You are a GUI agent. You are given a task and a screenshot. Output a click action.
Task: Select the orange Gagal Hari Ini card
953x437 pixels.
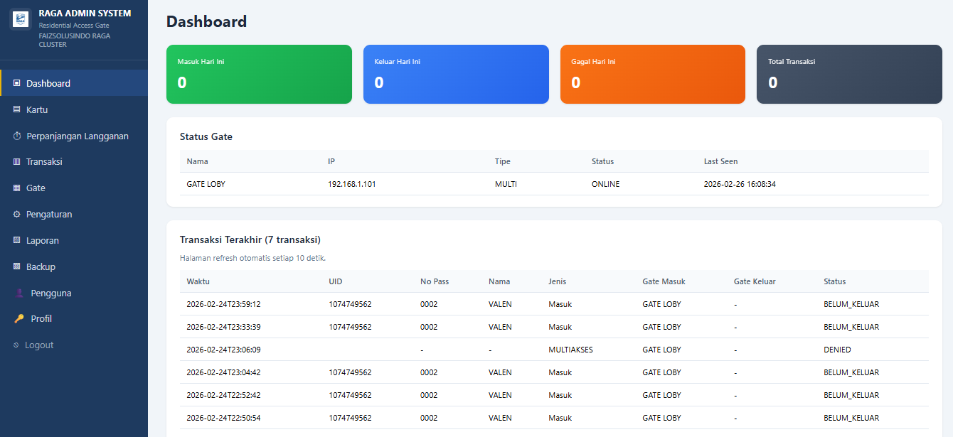652,74
